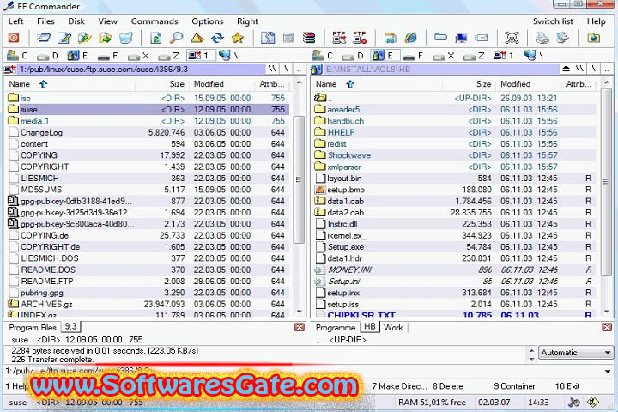Click the printer toolbar icon

coord(542,38)
